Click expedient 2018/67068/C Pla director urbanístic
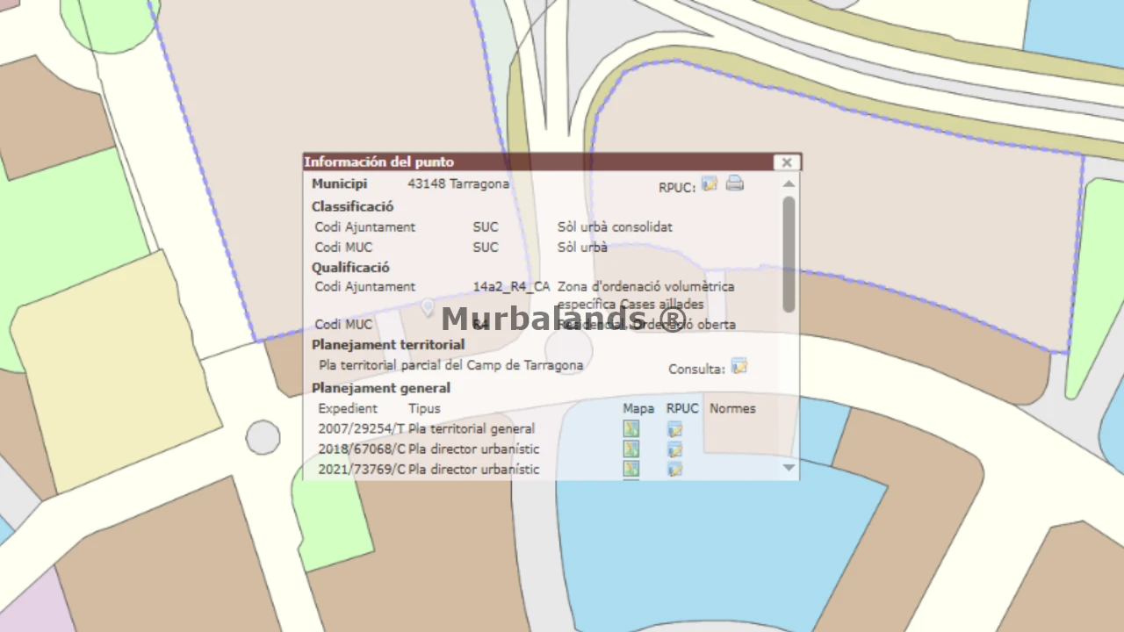 [x=429, y=449]
